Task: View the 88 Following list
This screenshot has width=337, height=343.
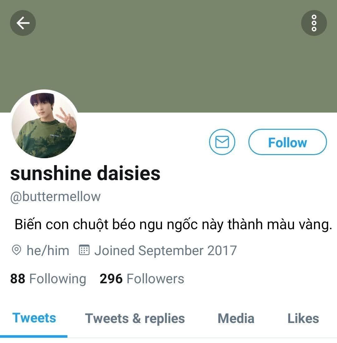Action: [x=48, y=279]
